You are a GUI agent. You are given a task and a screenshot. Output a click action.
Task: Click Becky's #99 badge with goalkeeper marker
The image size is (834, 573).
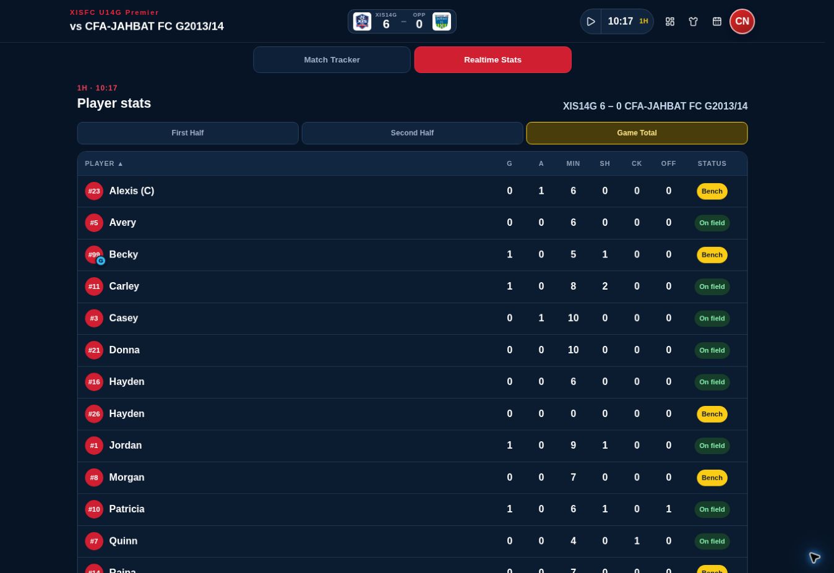94,255
